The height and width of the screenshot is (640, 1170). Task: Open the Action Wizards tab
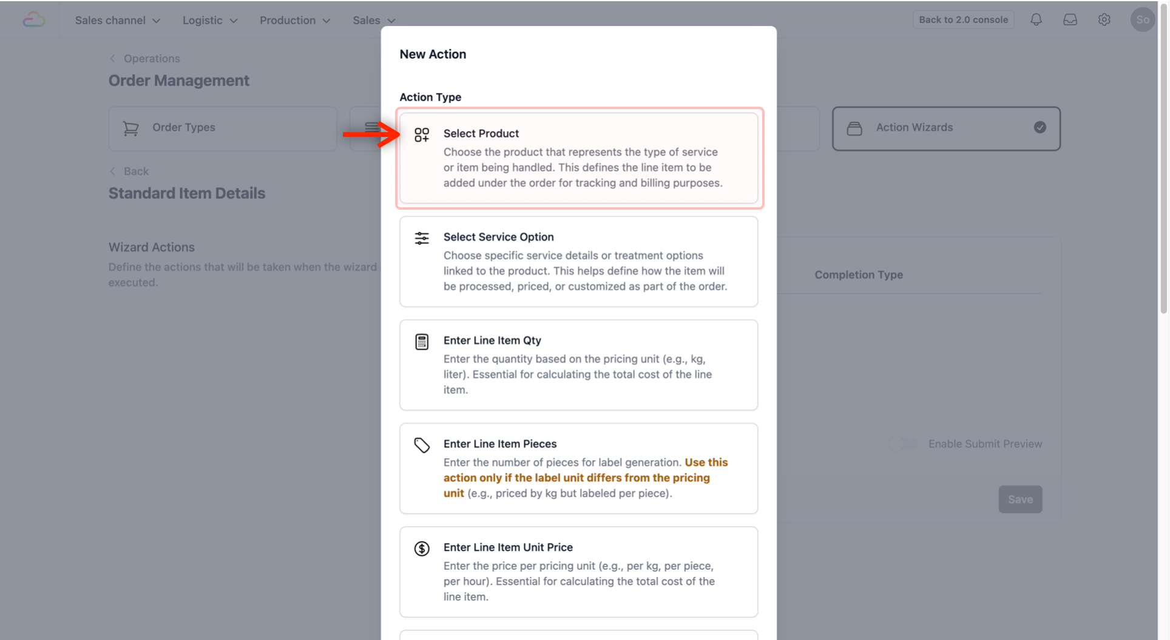[x=946, y=128]
